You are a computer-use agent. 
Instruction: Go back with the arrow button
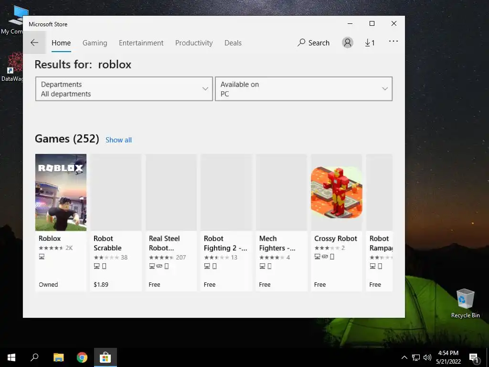point(34,43)
